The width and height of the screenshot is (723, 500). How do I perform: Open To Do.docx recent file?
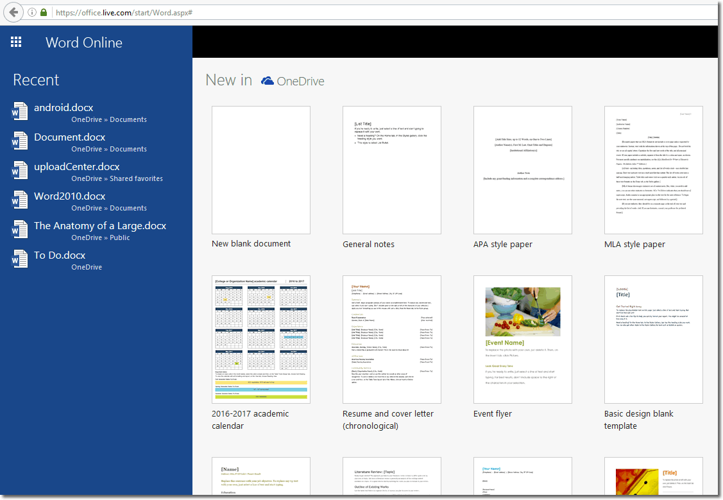click(60, 255)
